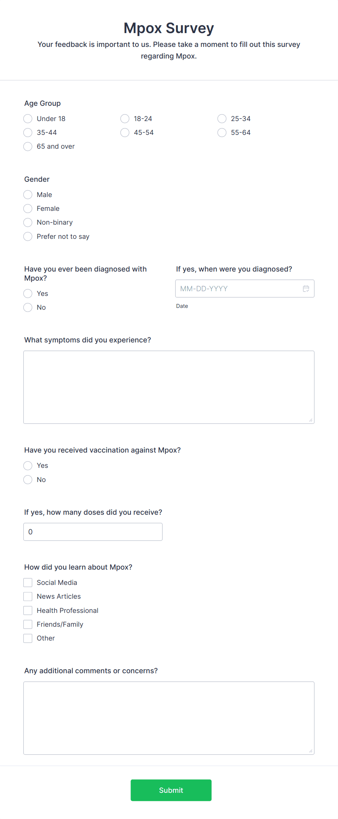
Task: Answer "No" to Mpox diagnosis question
Action: pos(28,307)
